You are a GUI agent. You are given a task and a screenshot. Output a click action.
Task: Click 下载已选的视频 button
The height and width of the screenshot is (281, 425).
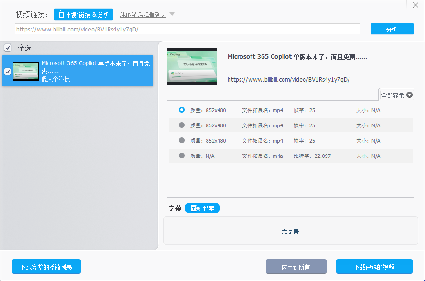point(374,267)
